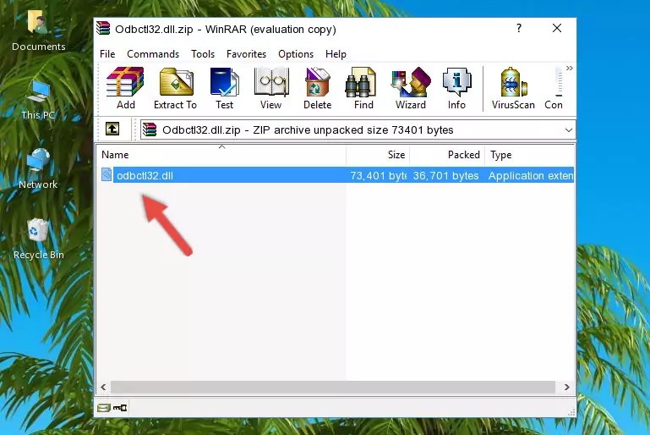650x435 pixels.
Task: Click the drive icon in status bar
Action: tap(104, 408)
